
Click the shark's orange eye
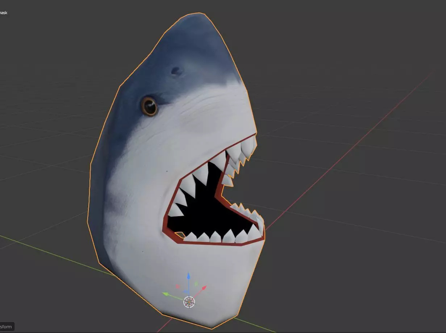[149, 106]
